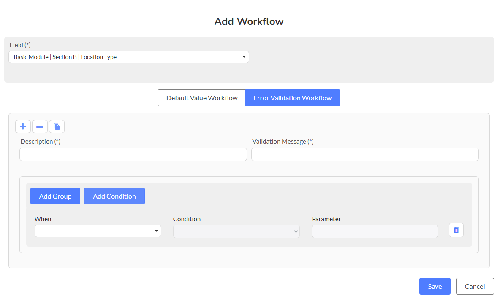Click the Field (*) label
Screen dimensions: 500x306
pos(20,45)
